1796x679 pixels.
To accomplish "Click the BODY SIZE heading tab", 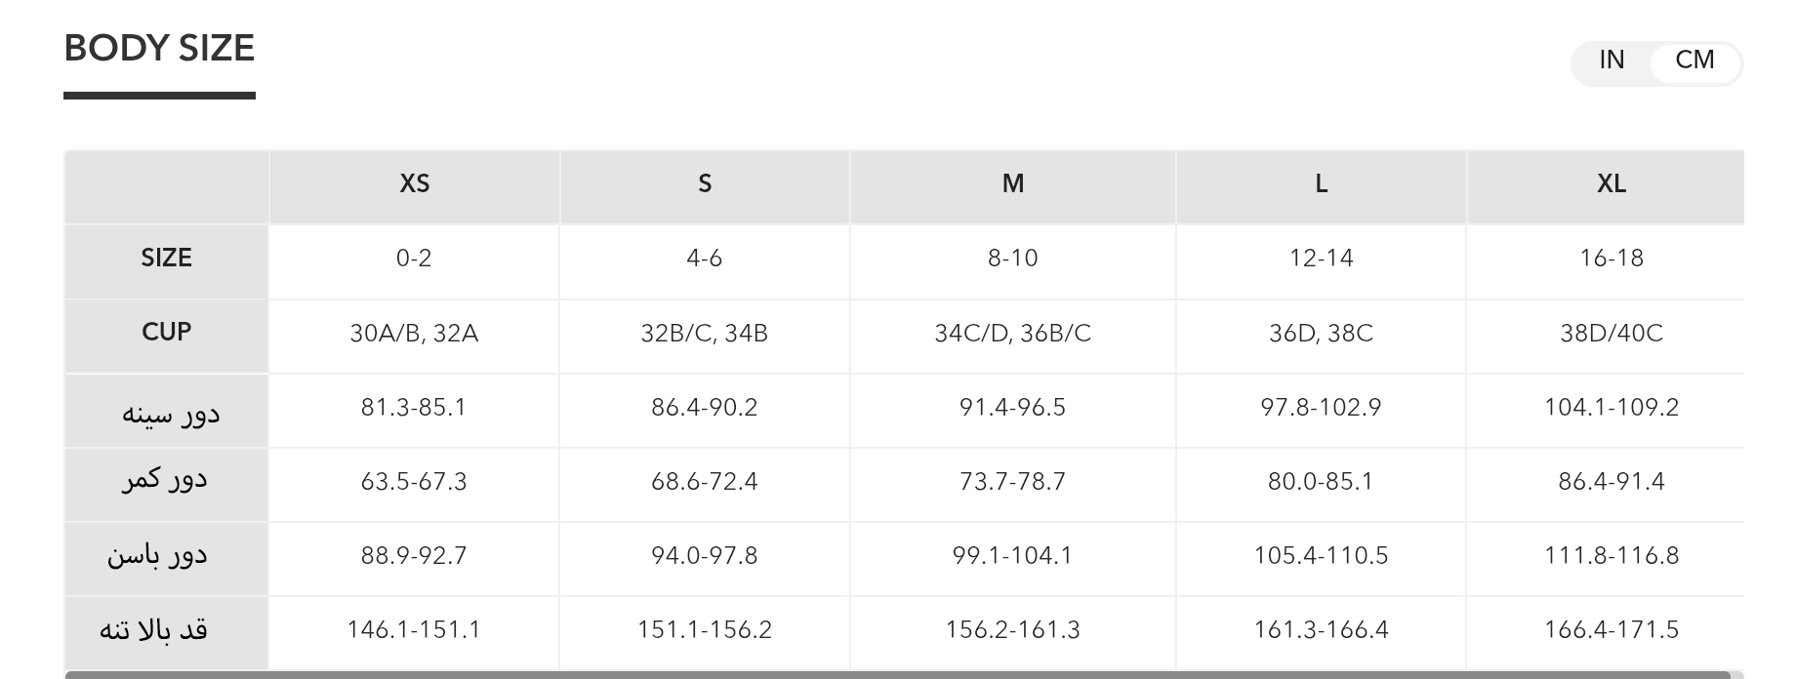I will (x=159, y=49).
